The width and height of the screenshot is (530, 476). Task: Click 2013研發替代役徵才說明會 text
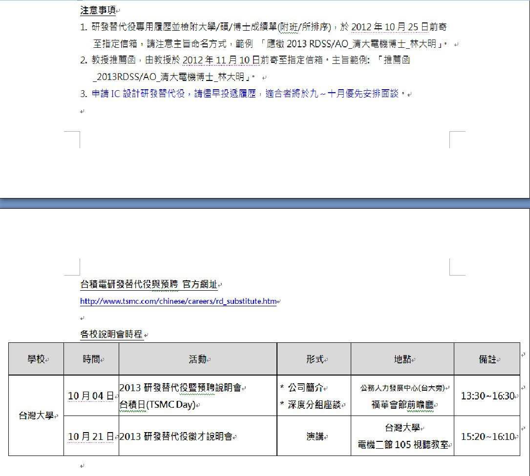[176, 436]
